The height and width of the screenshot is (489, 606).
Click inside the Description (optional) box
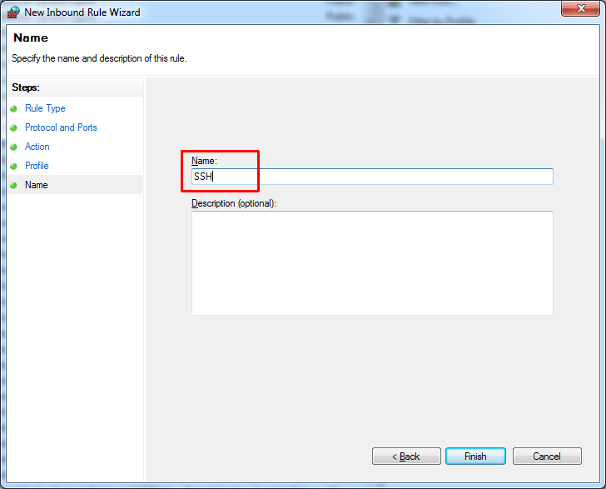(x=372, y=263)
